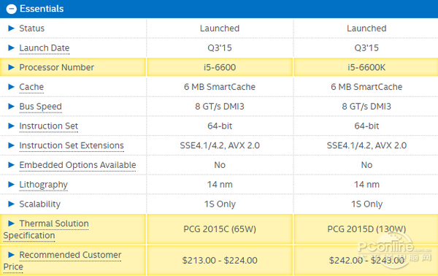Expand the Processor Number row arrow
The image size is (438, 276).
click(x=11, y=67)
